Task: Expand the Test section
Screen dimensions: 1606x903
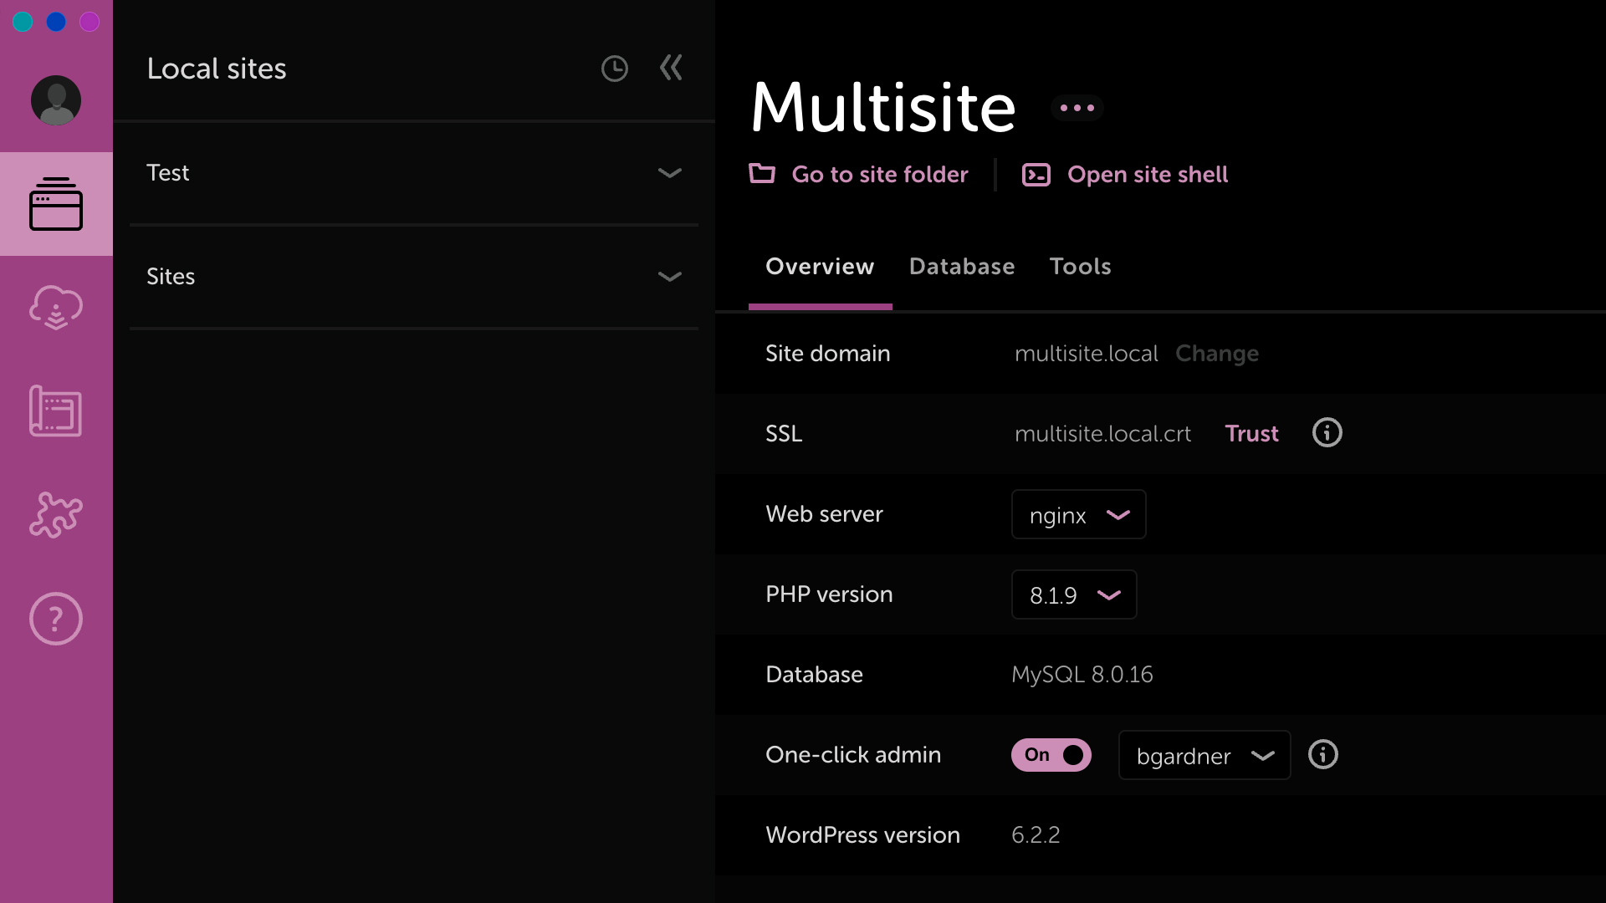Action: pos(671,172)
